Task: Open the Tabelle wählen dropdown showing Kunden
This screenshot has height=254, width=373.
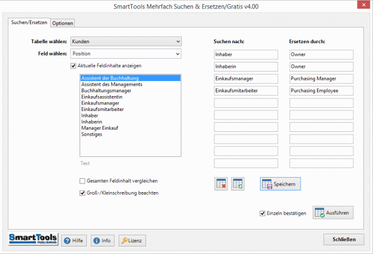Action: [126, 42]
